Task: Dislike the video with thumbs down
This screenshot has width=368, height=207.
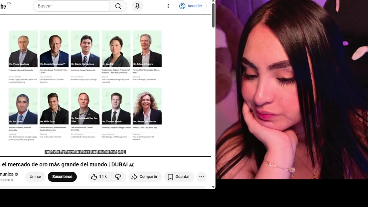Action: point(118,177)
